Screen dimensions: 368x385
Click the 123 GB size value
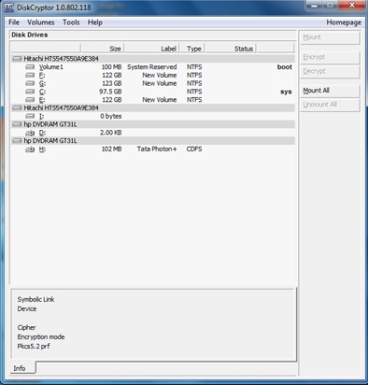(112, 83)
